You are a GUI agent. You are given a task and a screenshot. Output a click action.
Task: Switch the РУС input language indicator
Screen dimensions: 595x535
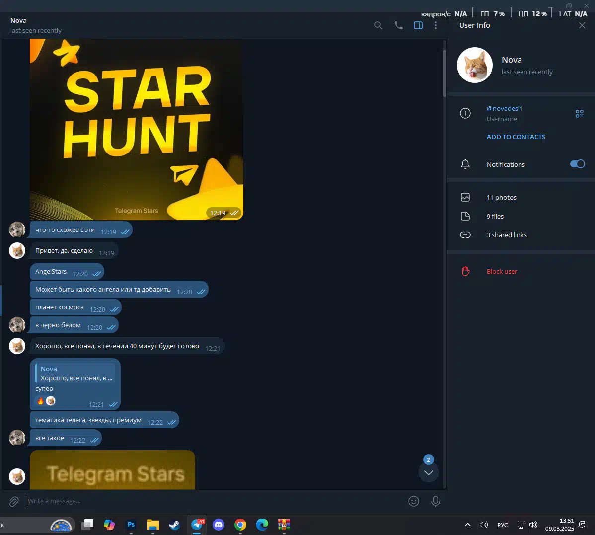pos(503,525)
